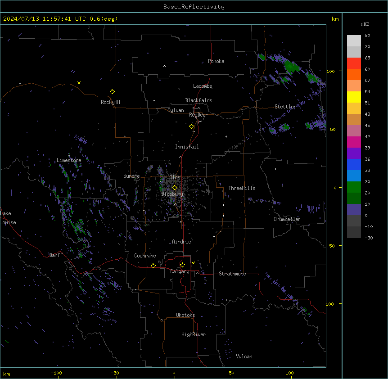
Task: Click the yellow diamond marker below RedDeer
Action: pyautogui.click(x=192, y=126)
